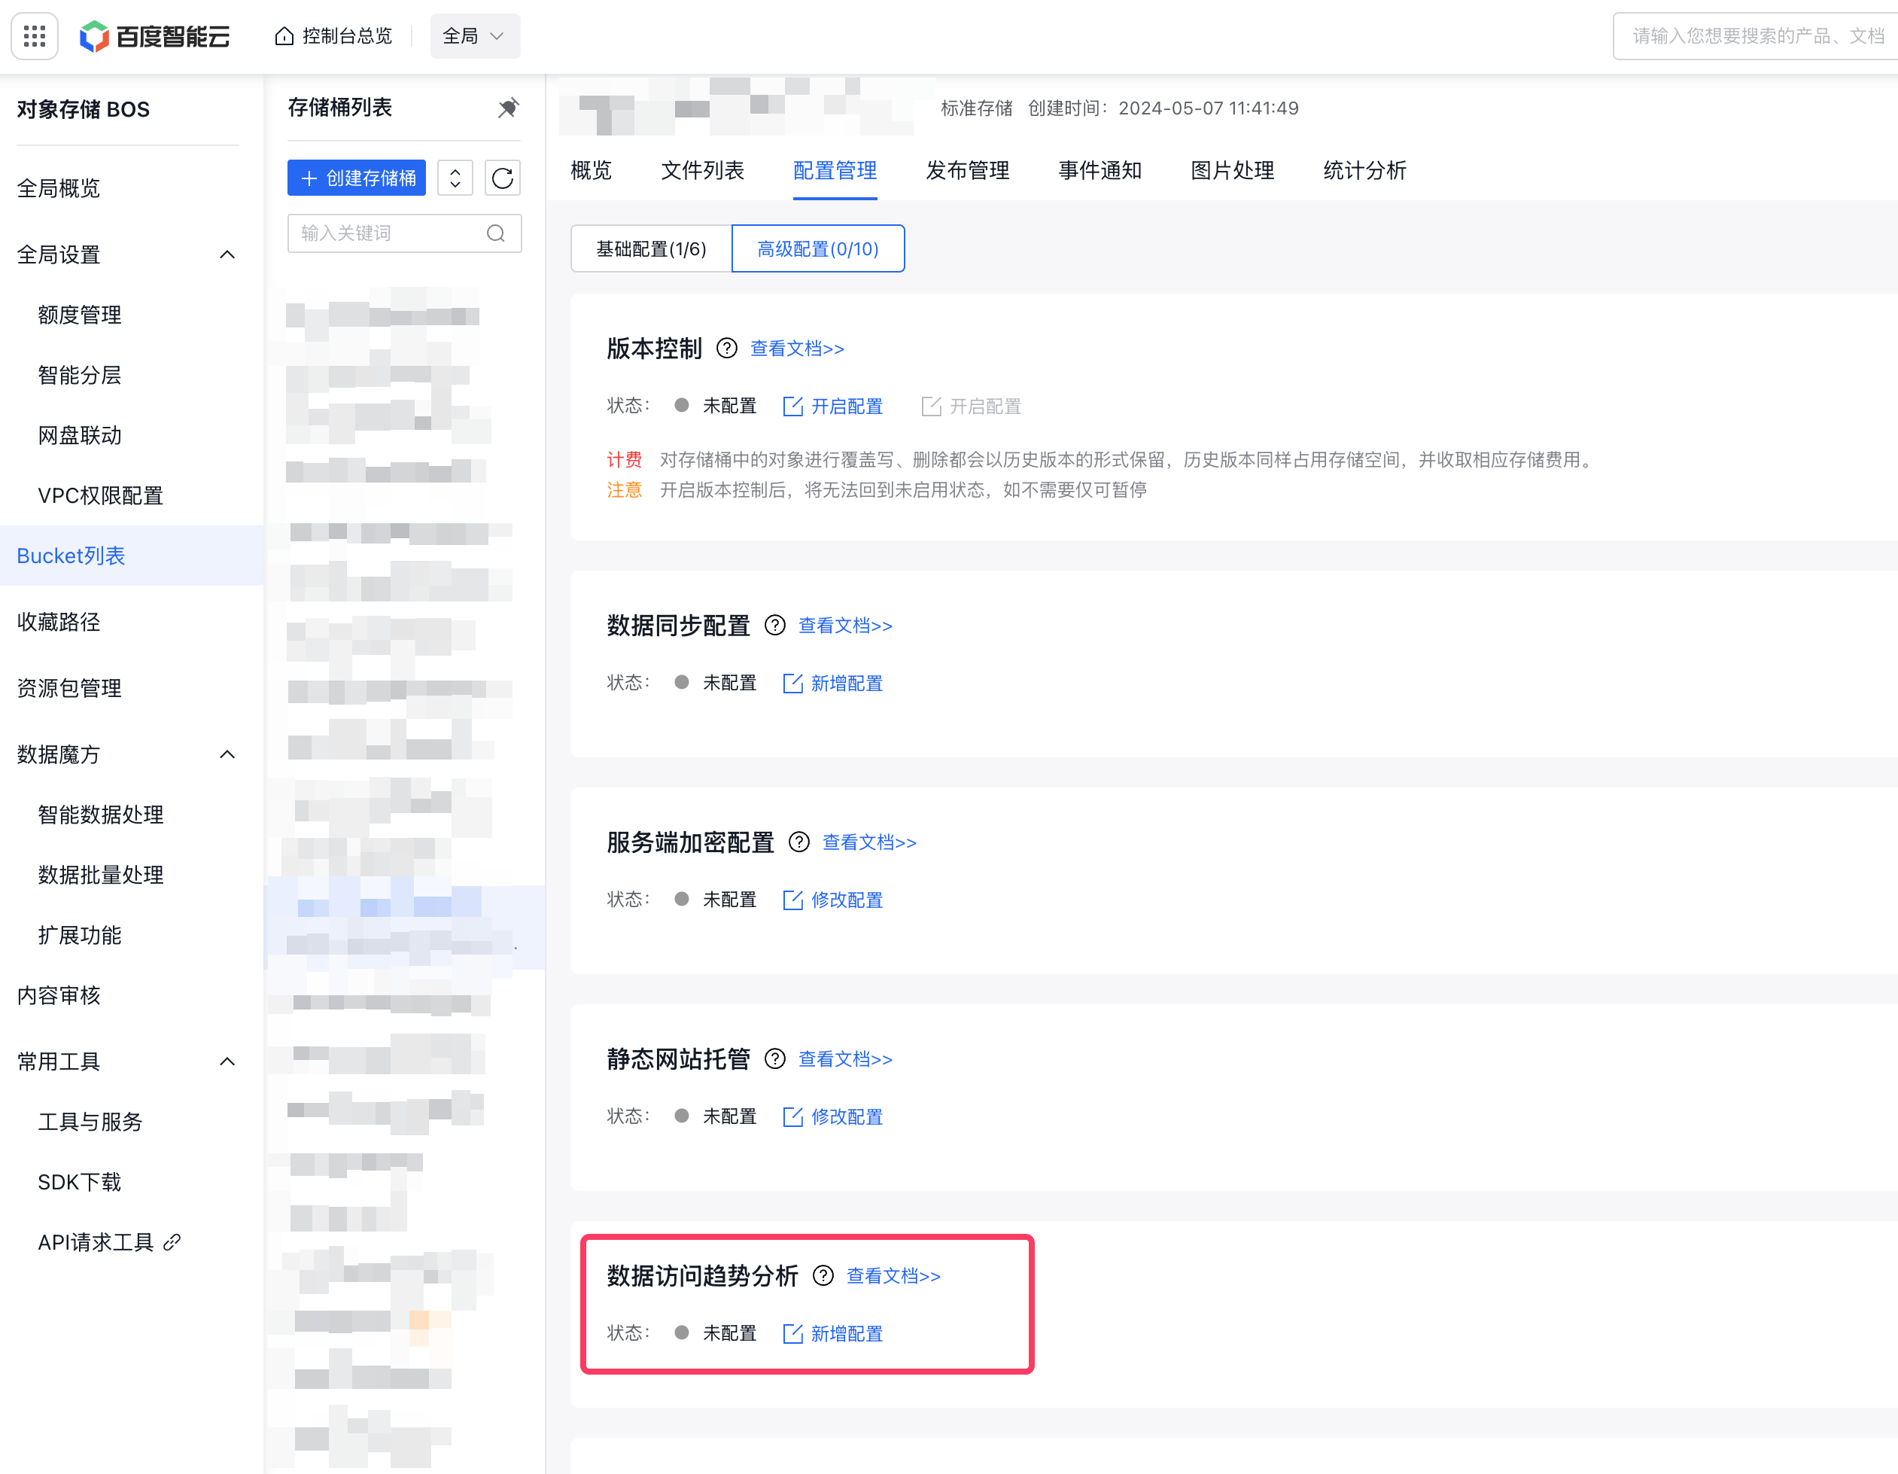The image size is (1898, 1474).
Task: Refresh the bucket list
Action: click(502, 178)
